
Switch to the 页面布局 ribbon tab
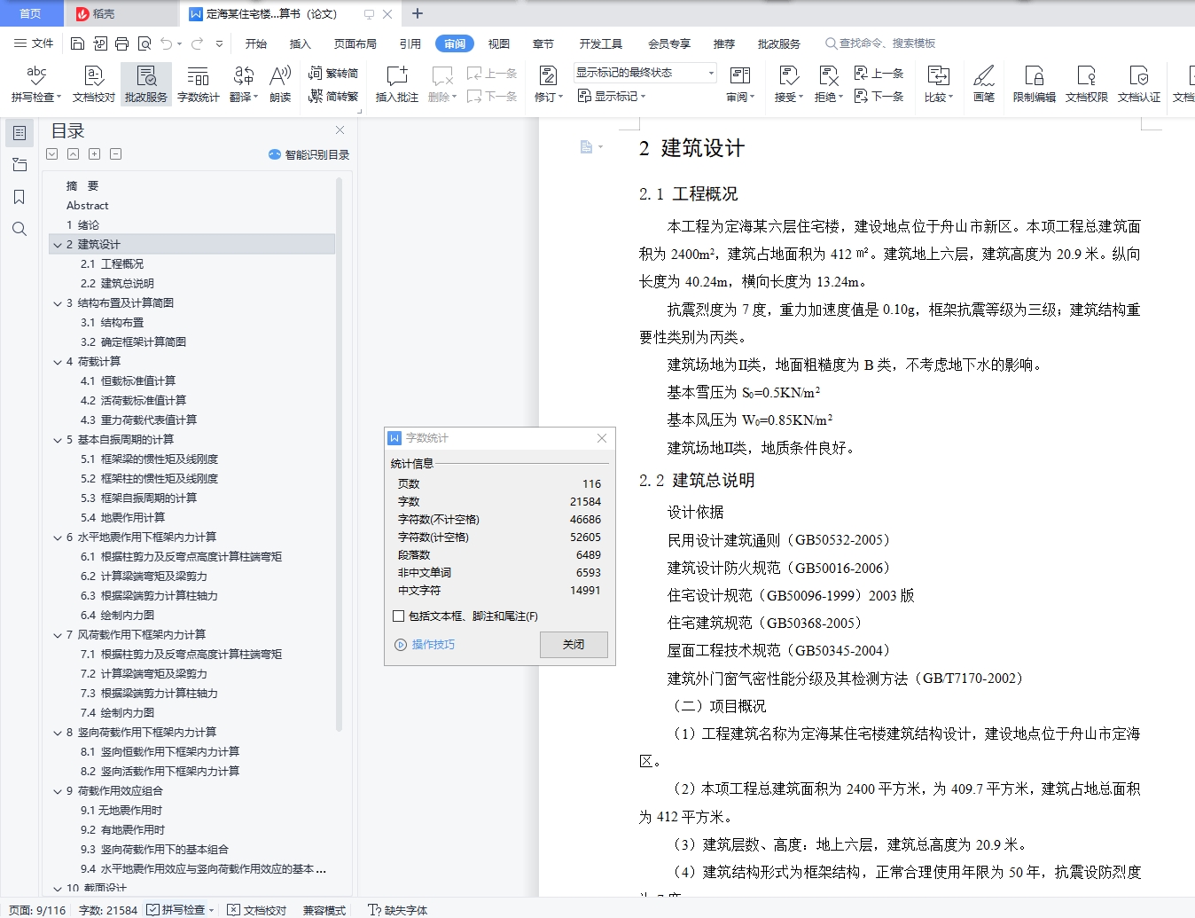[355, 43]
